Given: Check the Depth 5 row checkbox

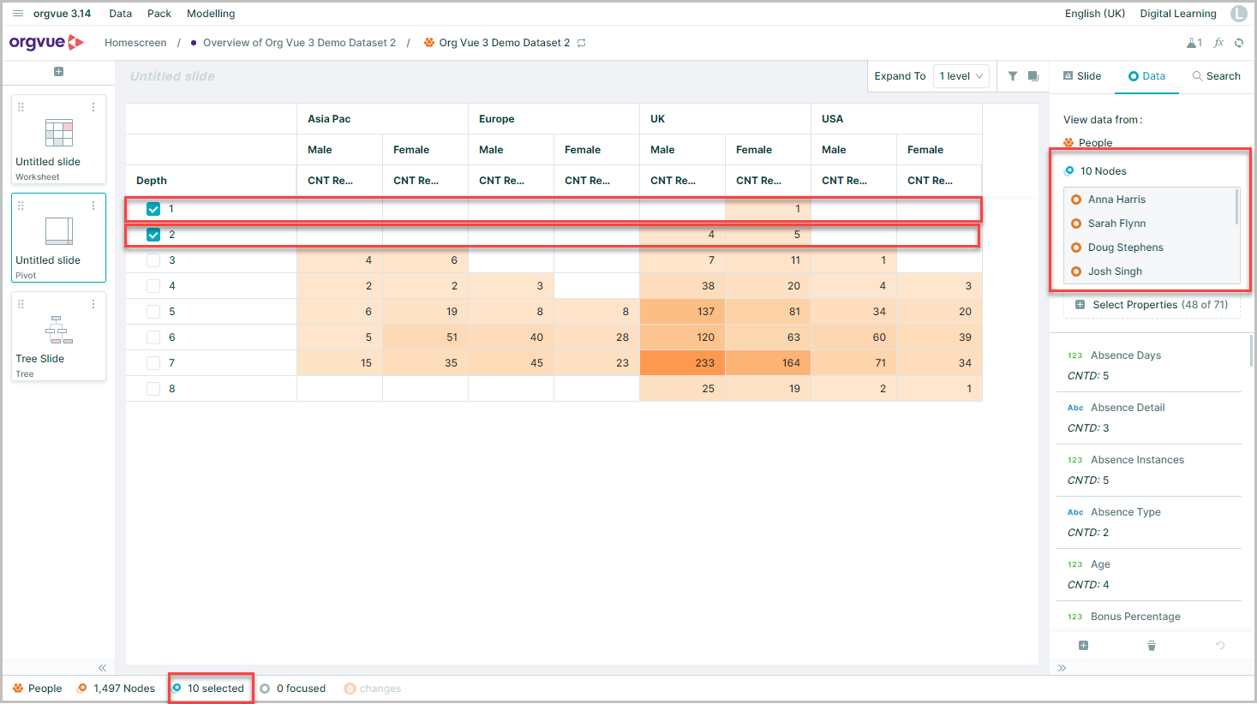Looking at the screenshot, I should tap(153, 312).
